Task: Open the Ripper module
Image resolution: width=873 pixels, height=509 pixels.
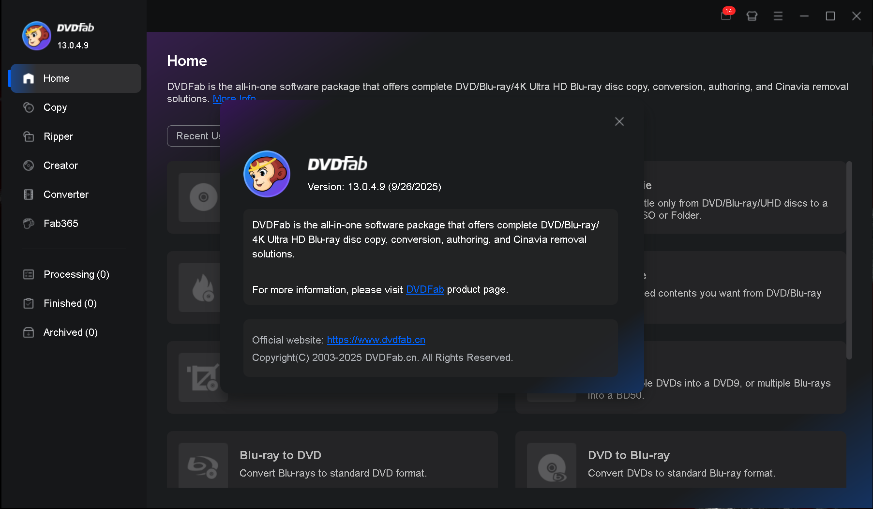Action: (x=58, y=136)
